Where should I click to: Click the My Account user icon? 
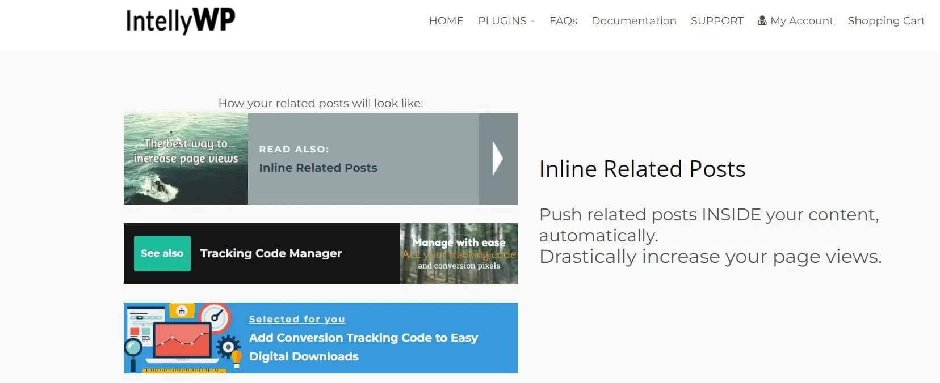(762, 21)
